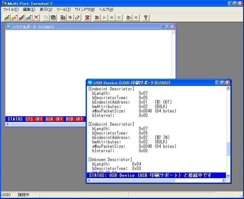Screen dimensions: 244x199
Task: Click the send file icon
Action: pos(97,17)
